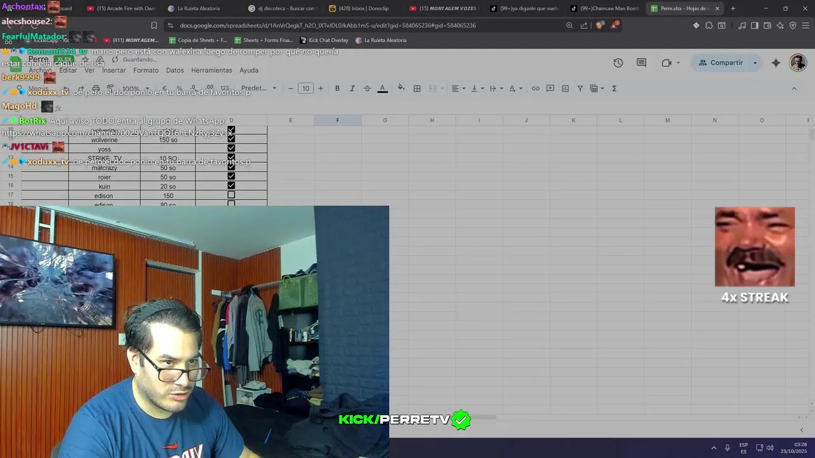815x458 pixels.
Task: Open the browser extensions puzzle icon
Action: tap(709, 25)
